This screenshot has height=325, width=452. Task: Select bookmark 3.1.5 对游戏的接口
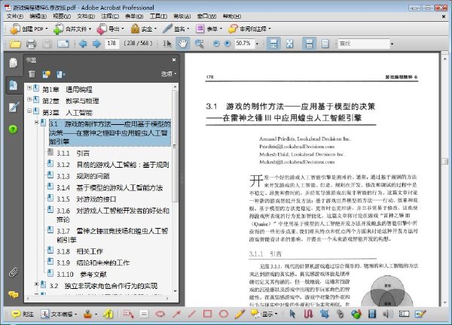[x=87, y=199]
